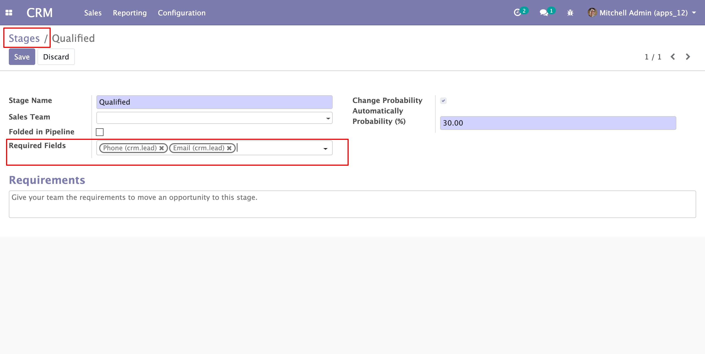Expand the Required Fields dropdown arrow
705x354 pixels.
click(325, 149)
